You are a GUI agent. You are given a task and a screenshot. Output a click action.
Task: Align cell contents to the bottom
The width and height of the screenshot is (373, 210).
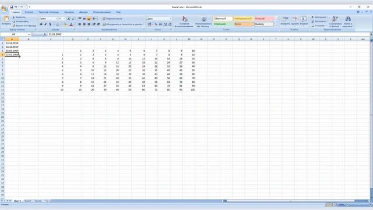pos(89,19)
